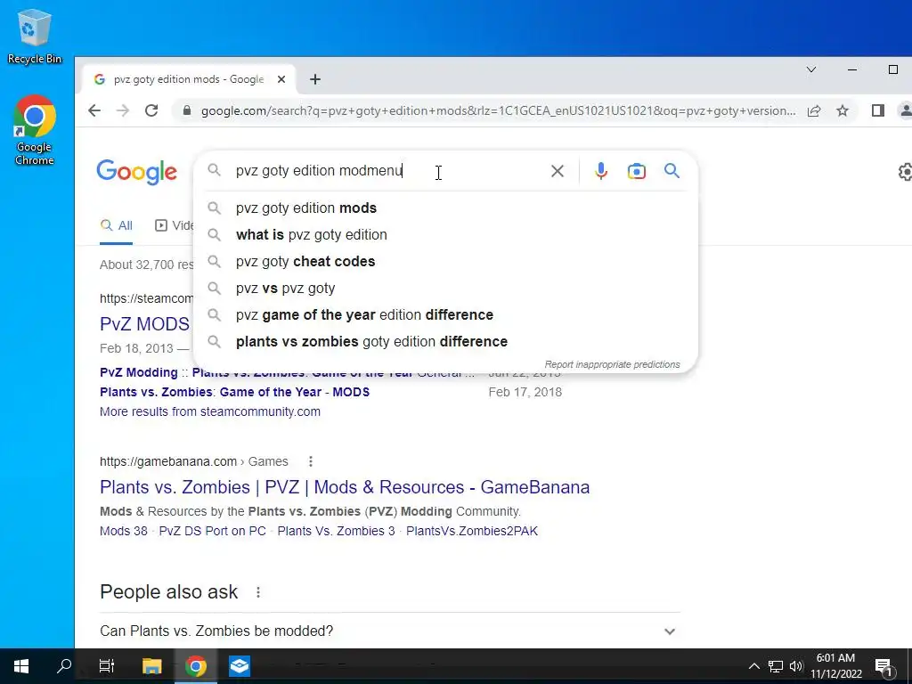Image resolution: width=912 pixels, height=684 pixels.
Task: Click 'More results from steamcommunity.com'
Action: [x=210, y=411]
